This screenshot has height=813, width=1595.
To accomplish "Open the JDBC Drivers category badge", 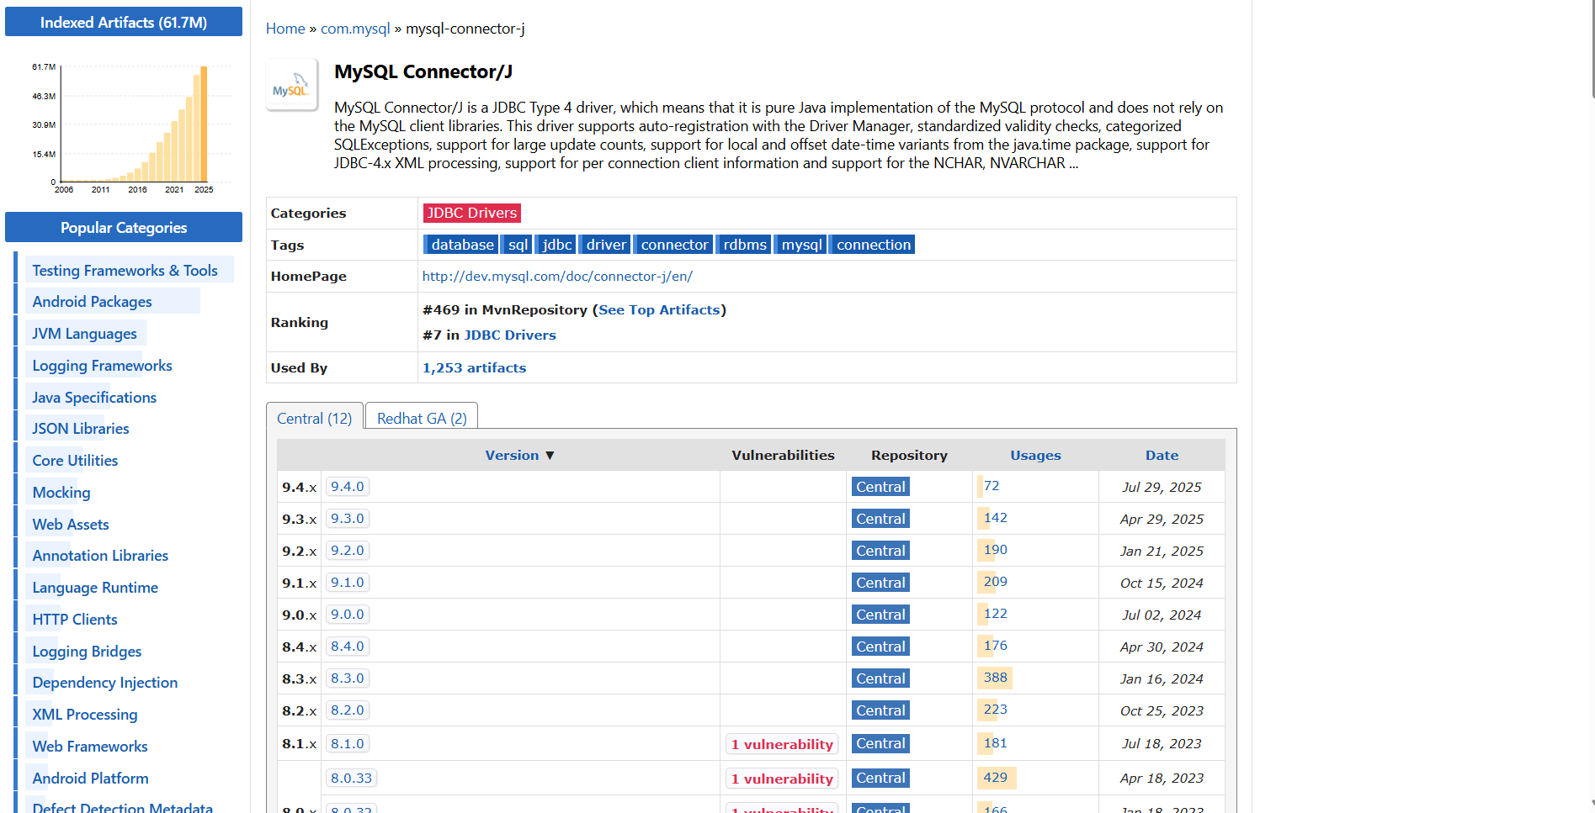I will [x=471, y=213].
